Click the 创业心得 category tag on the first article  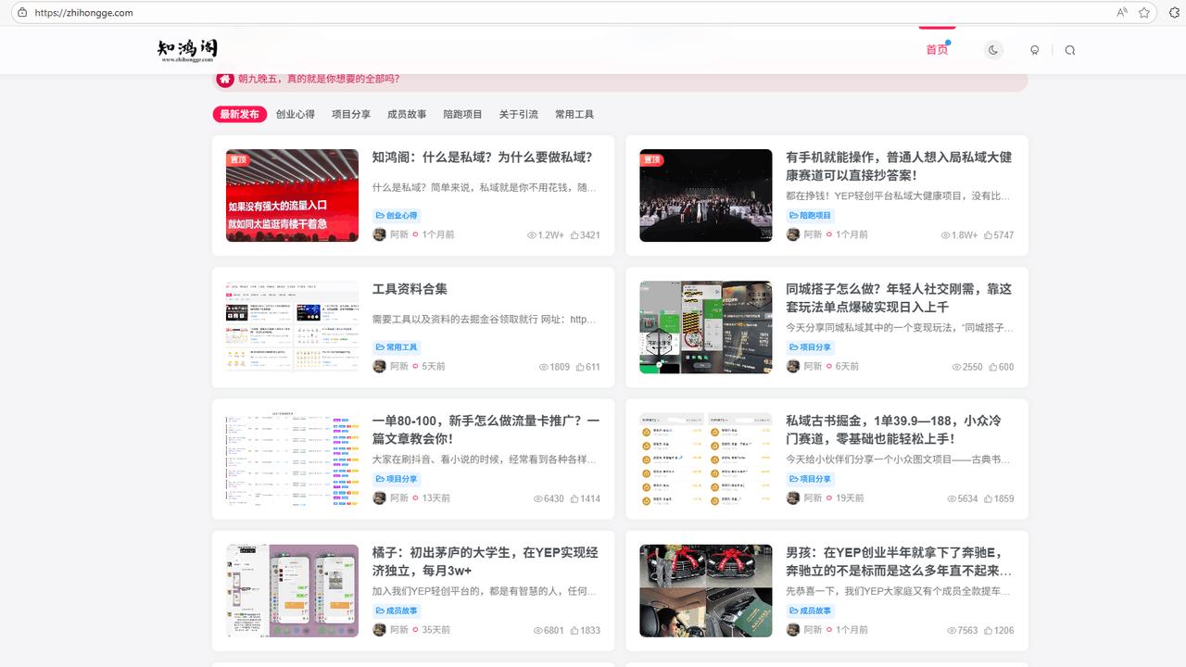pyautogui.click(x=397, y=214)
